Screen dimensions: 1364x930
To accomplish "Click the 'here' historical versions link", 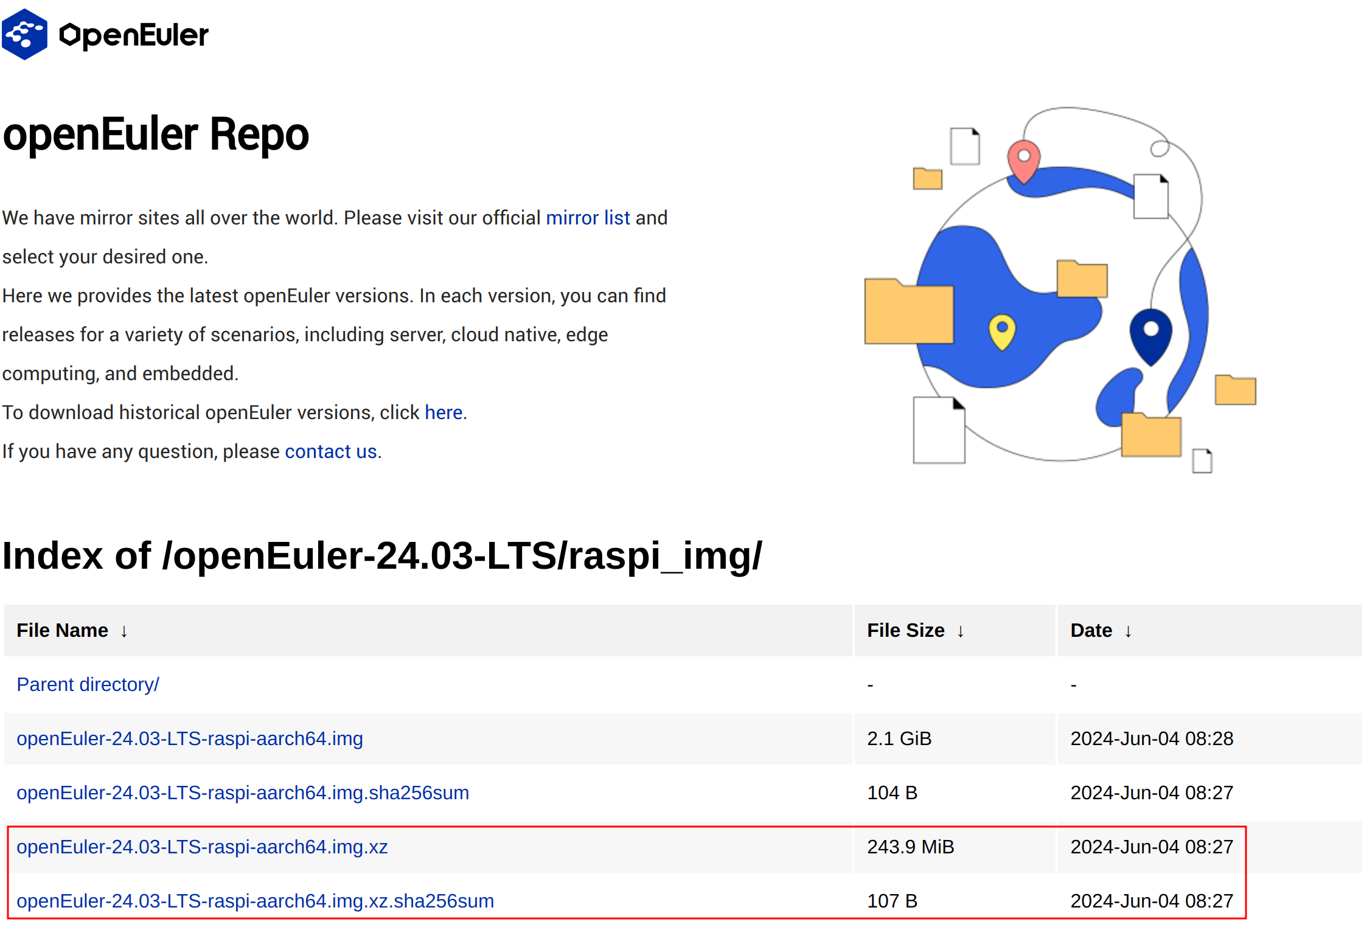I will pyautogui.click(x=444, y=412).
